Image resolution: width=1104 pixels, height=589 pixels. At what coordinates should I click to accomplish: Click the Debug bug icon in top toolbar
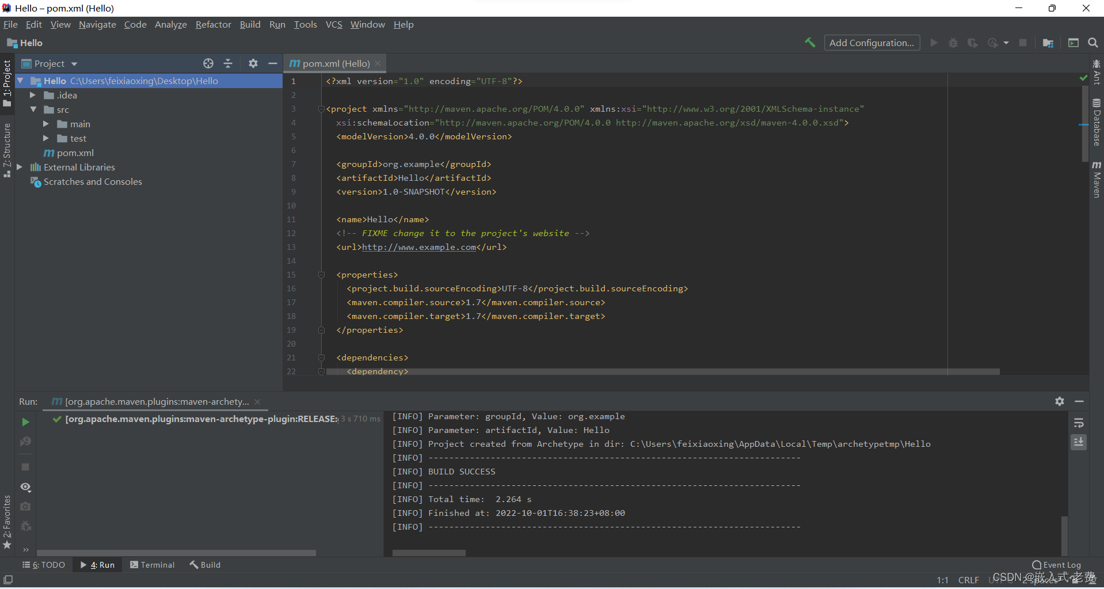(x=953, y=43)
